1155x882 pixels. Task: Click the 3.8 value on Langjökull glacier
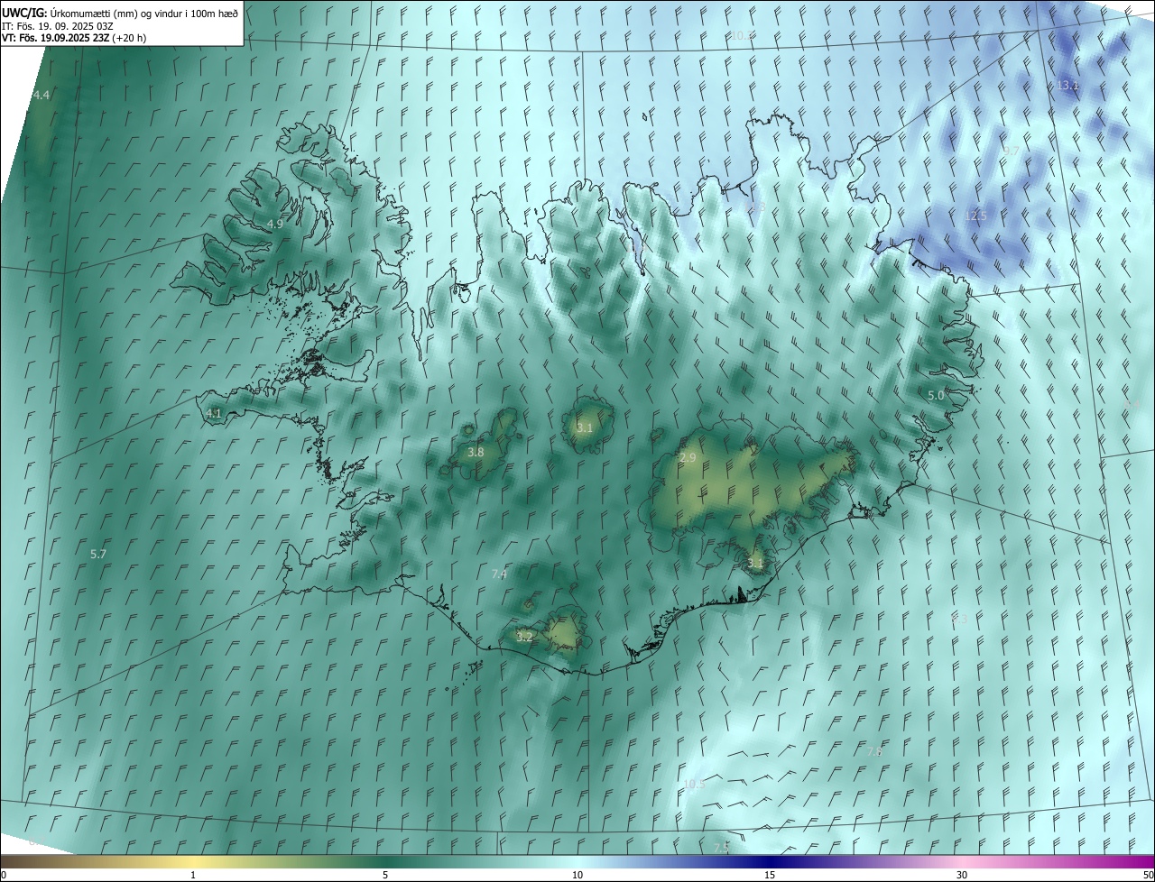(476, 452)
